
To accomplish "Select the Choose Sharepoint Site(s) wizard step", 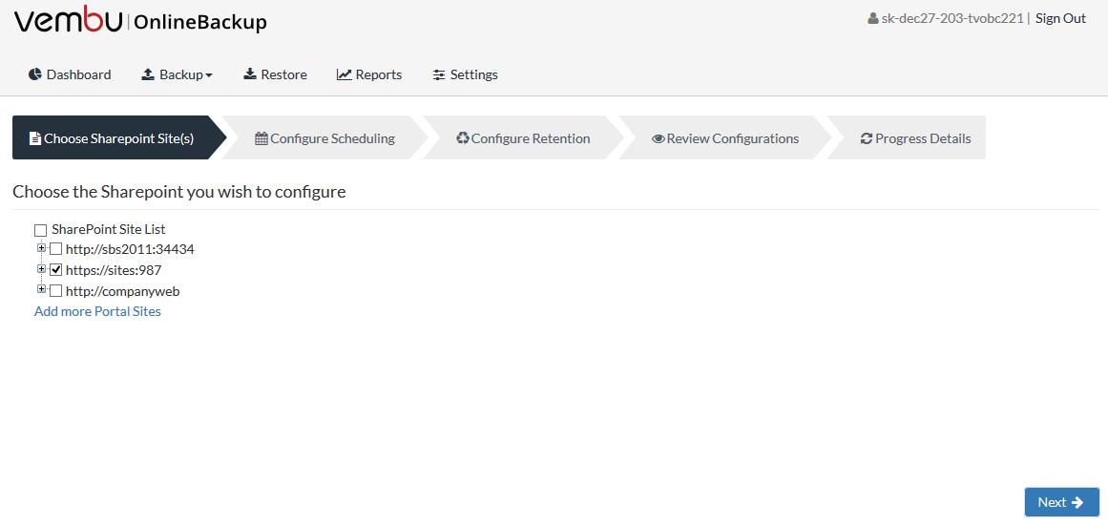I will [x=118, y=137].
